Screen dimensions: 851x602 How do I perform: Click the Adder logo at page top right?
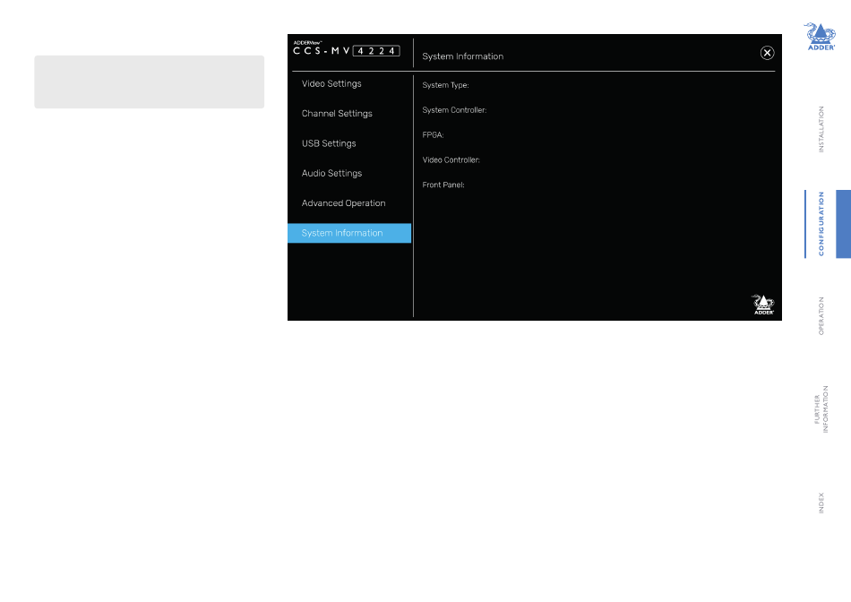(820, 37)
